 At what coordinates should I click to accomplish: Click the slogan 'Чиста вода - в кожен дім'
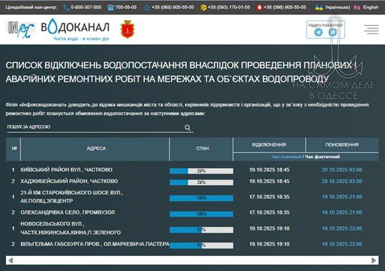coord(81,39)
